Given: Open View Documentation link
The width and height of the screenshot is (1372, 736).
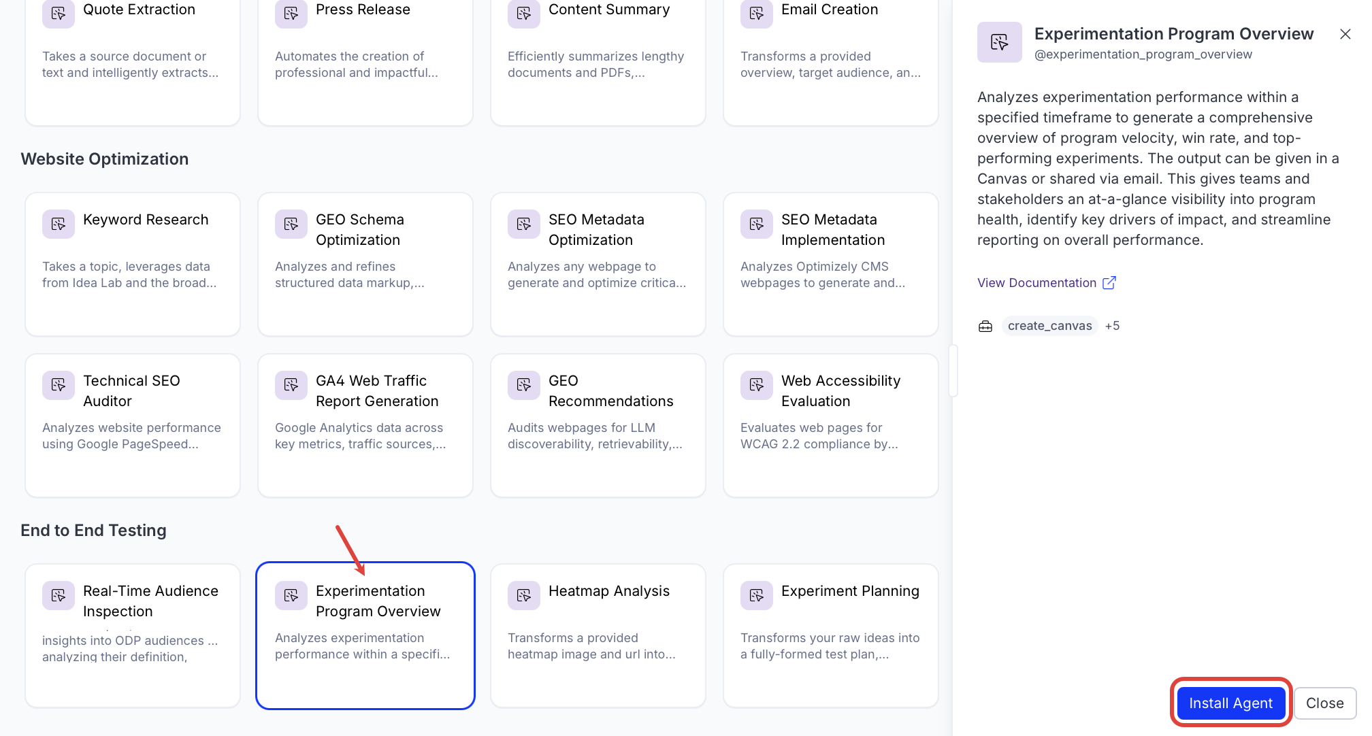Looking at the screenshot, I should coord(1036,282).
